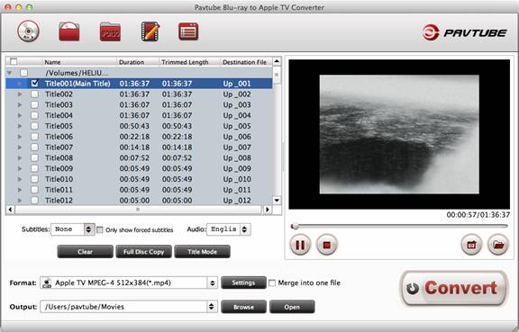Open video editor with pencil film icon
Viewport: 519px width, 332px height.
(150, 31)
